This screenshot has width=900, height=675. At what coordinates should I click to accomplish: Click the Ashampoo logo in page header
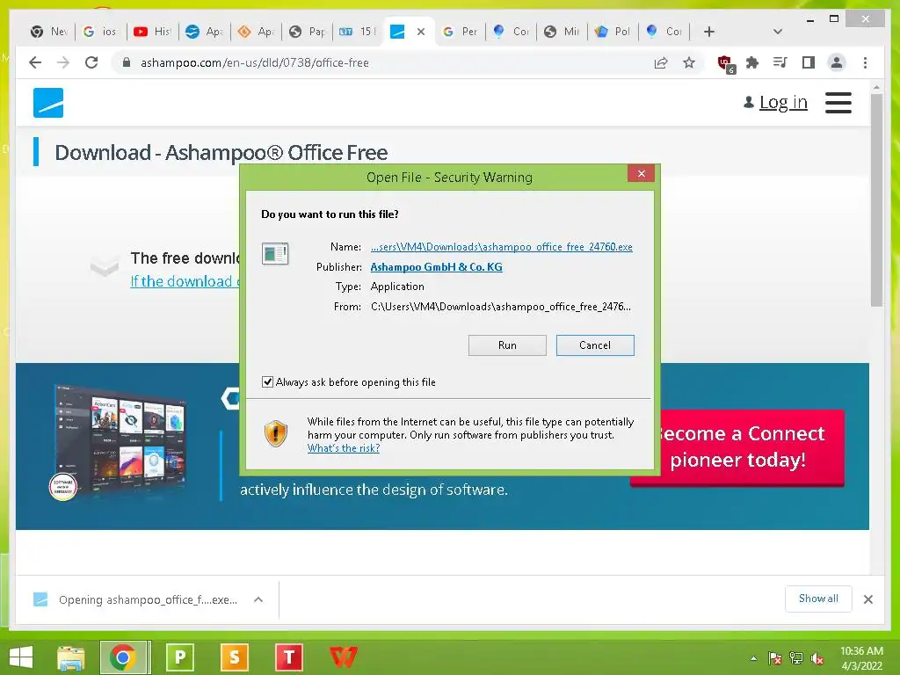click(x=48, y=103)
